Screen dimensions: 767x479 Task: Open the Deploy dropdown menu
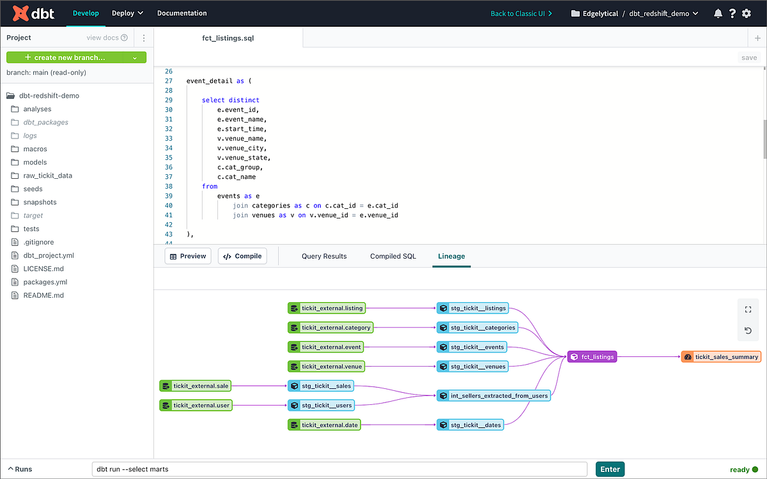127,13
